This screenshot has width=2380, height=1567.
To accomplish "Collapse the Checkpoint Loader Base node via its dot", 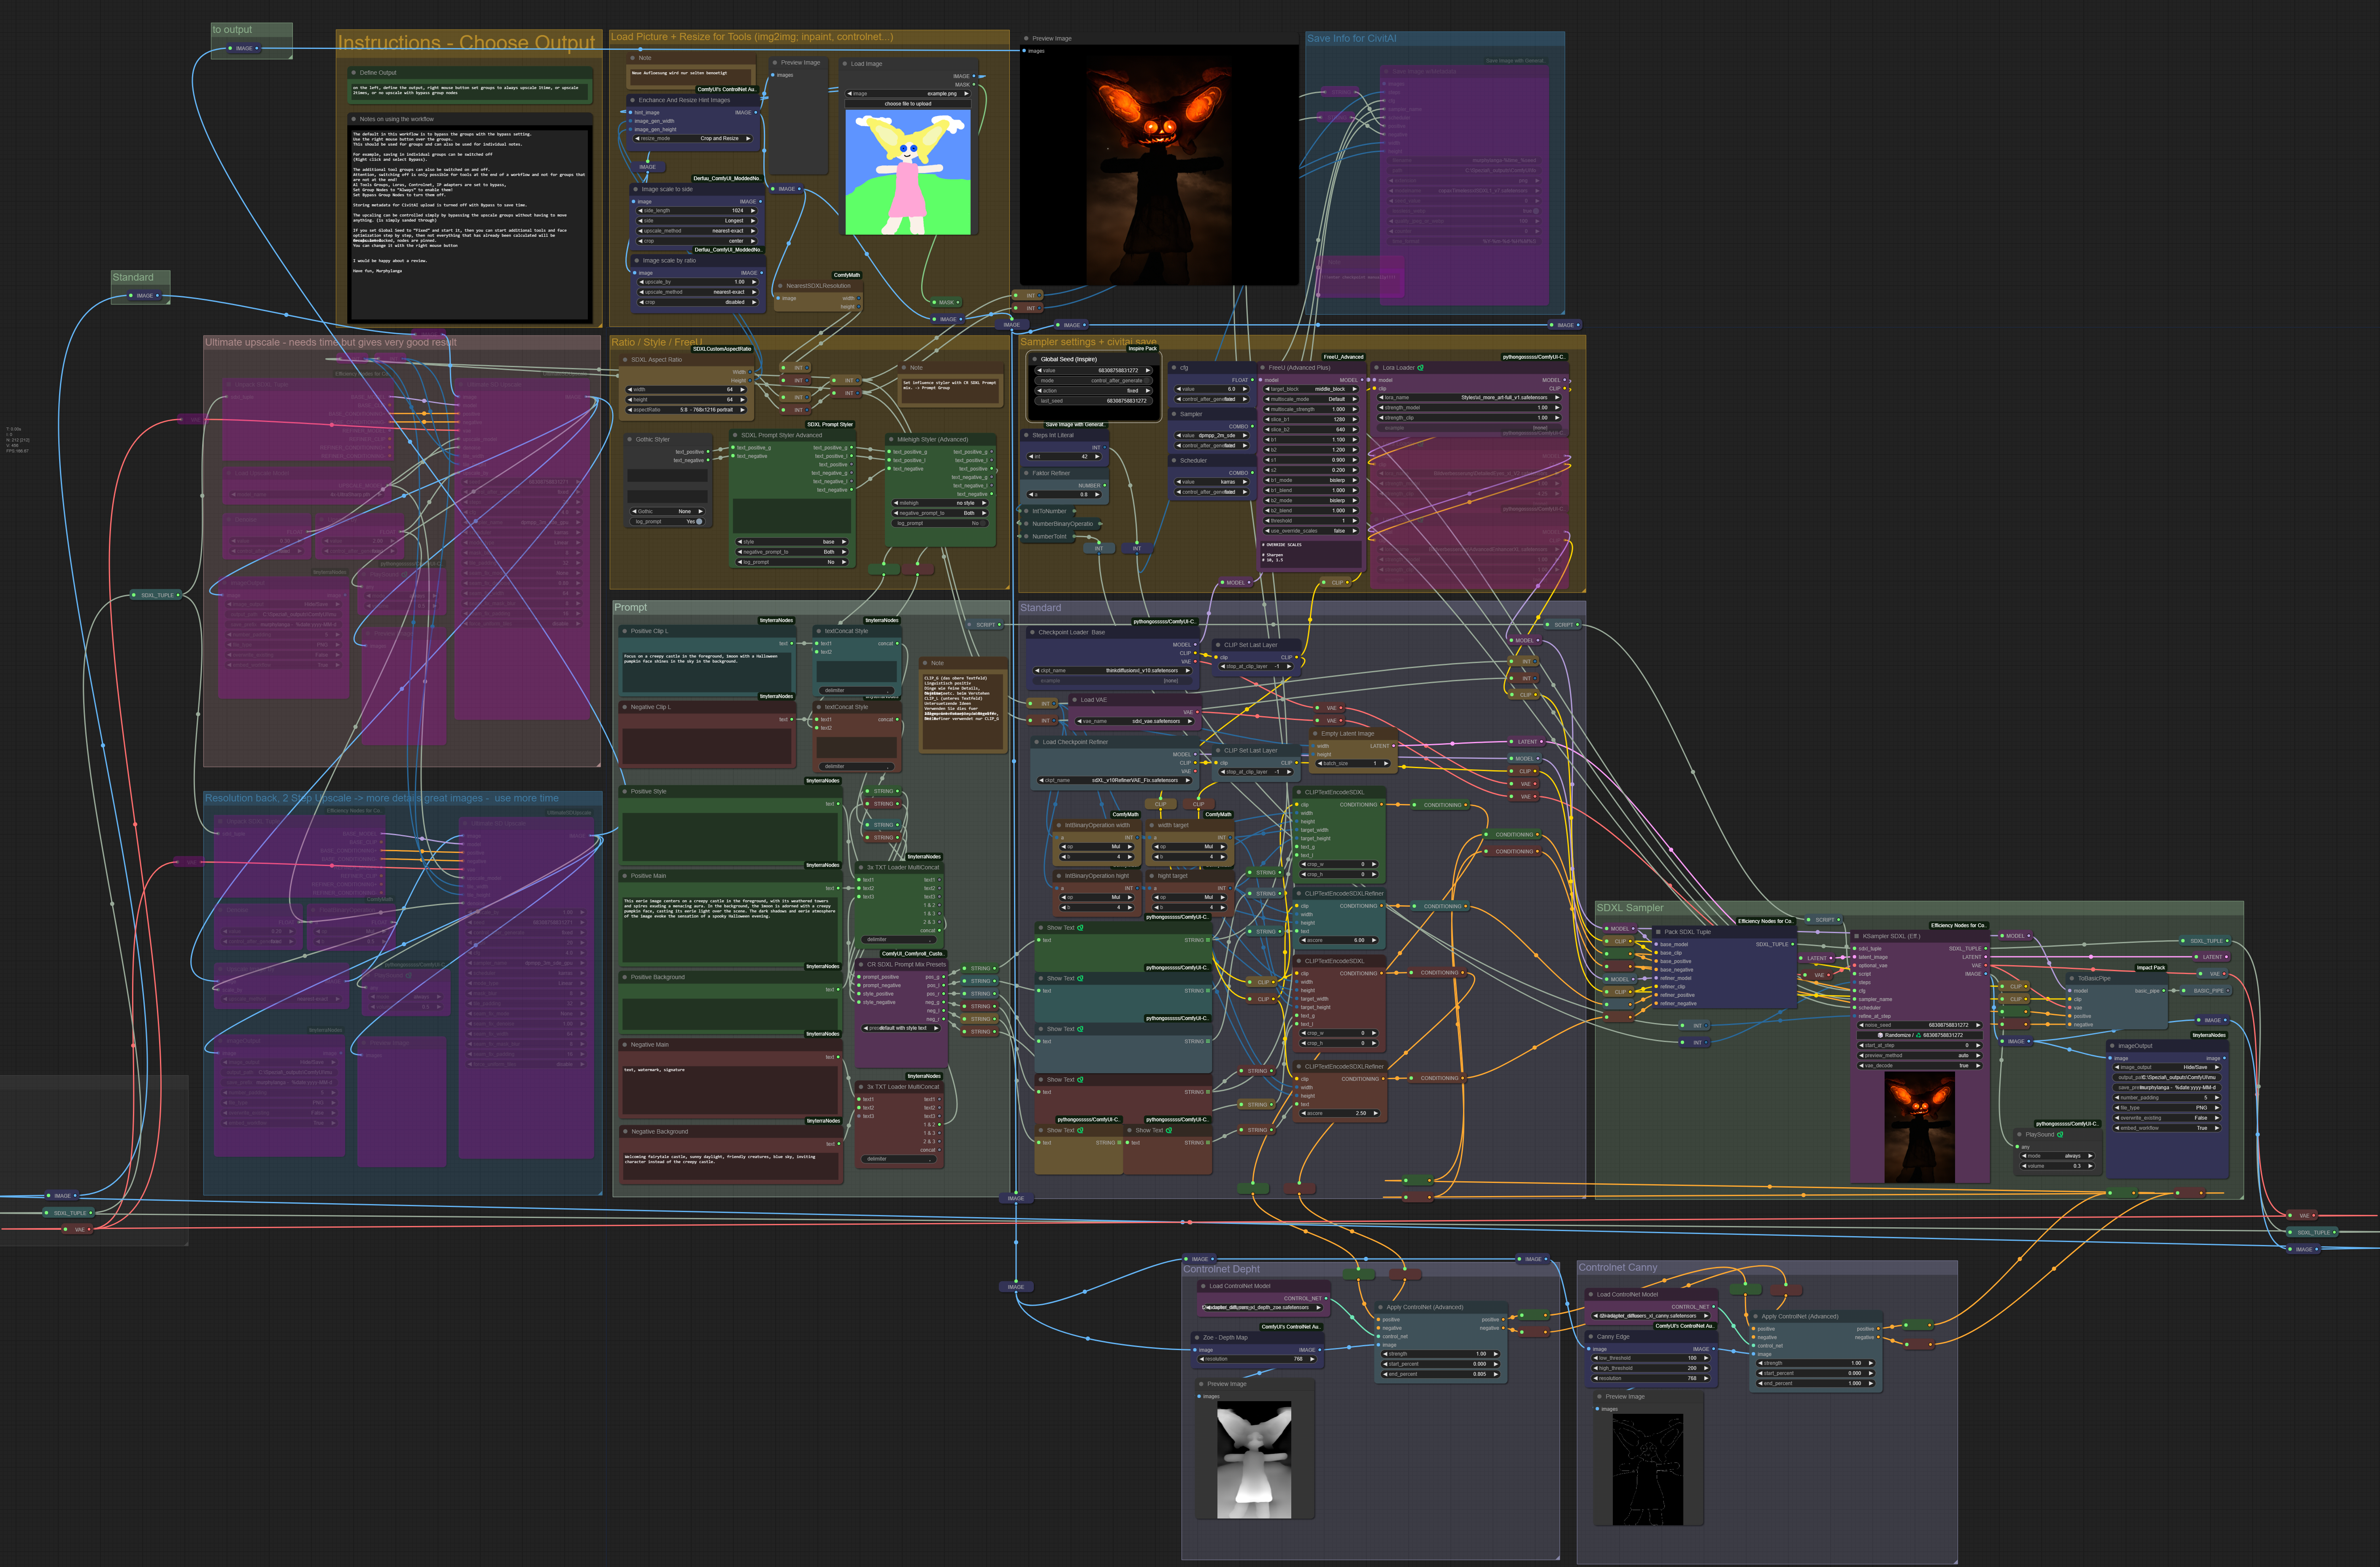I will tap(1033, 632).
